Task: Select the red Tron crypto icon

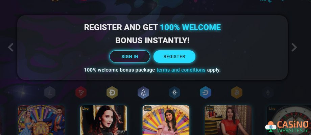Action: (81, 92)
